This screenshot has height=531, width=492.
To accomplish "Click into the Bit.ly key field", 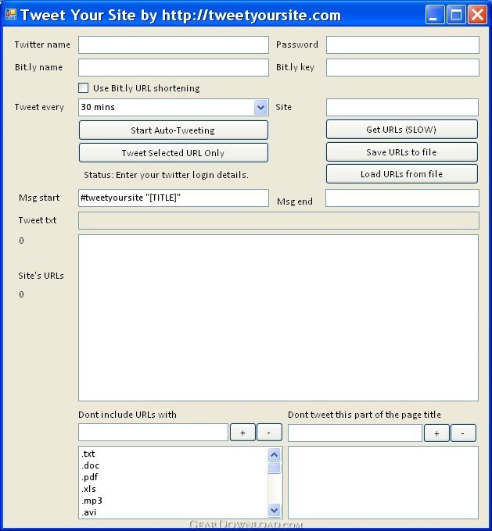I will [x=402, y=67].
